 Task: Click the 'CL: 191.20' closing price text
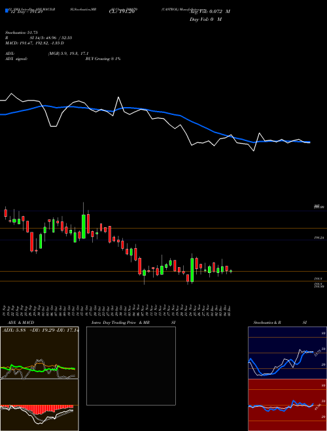122,12
